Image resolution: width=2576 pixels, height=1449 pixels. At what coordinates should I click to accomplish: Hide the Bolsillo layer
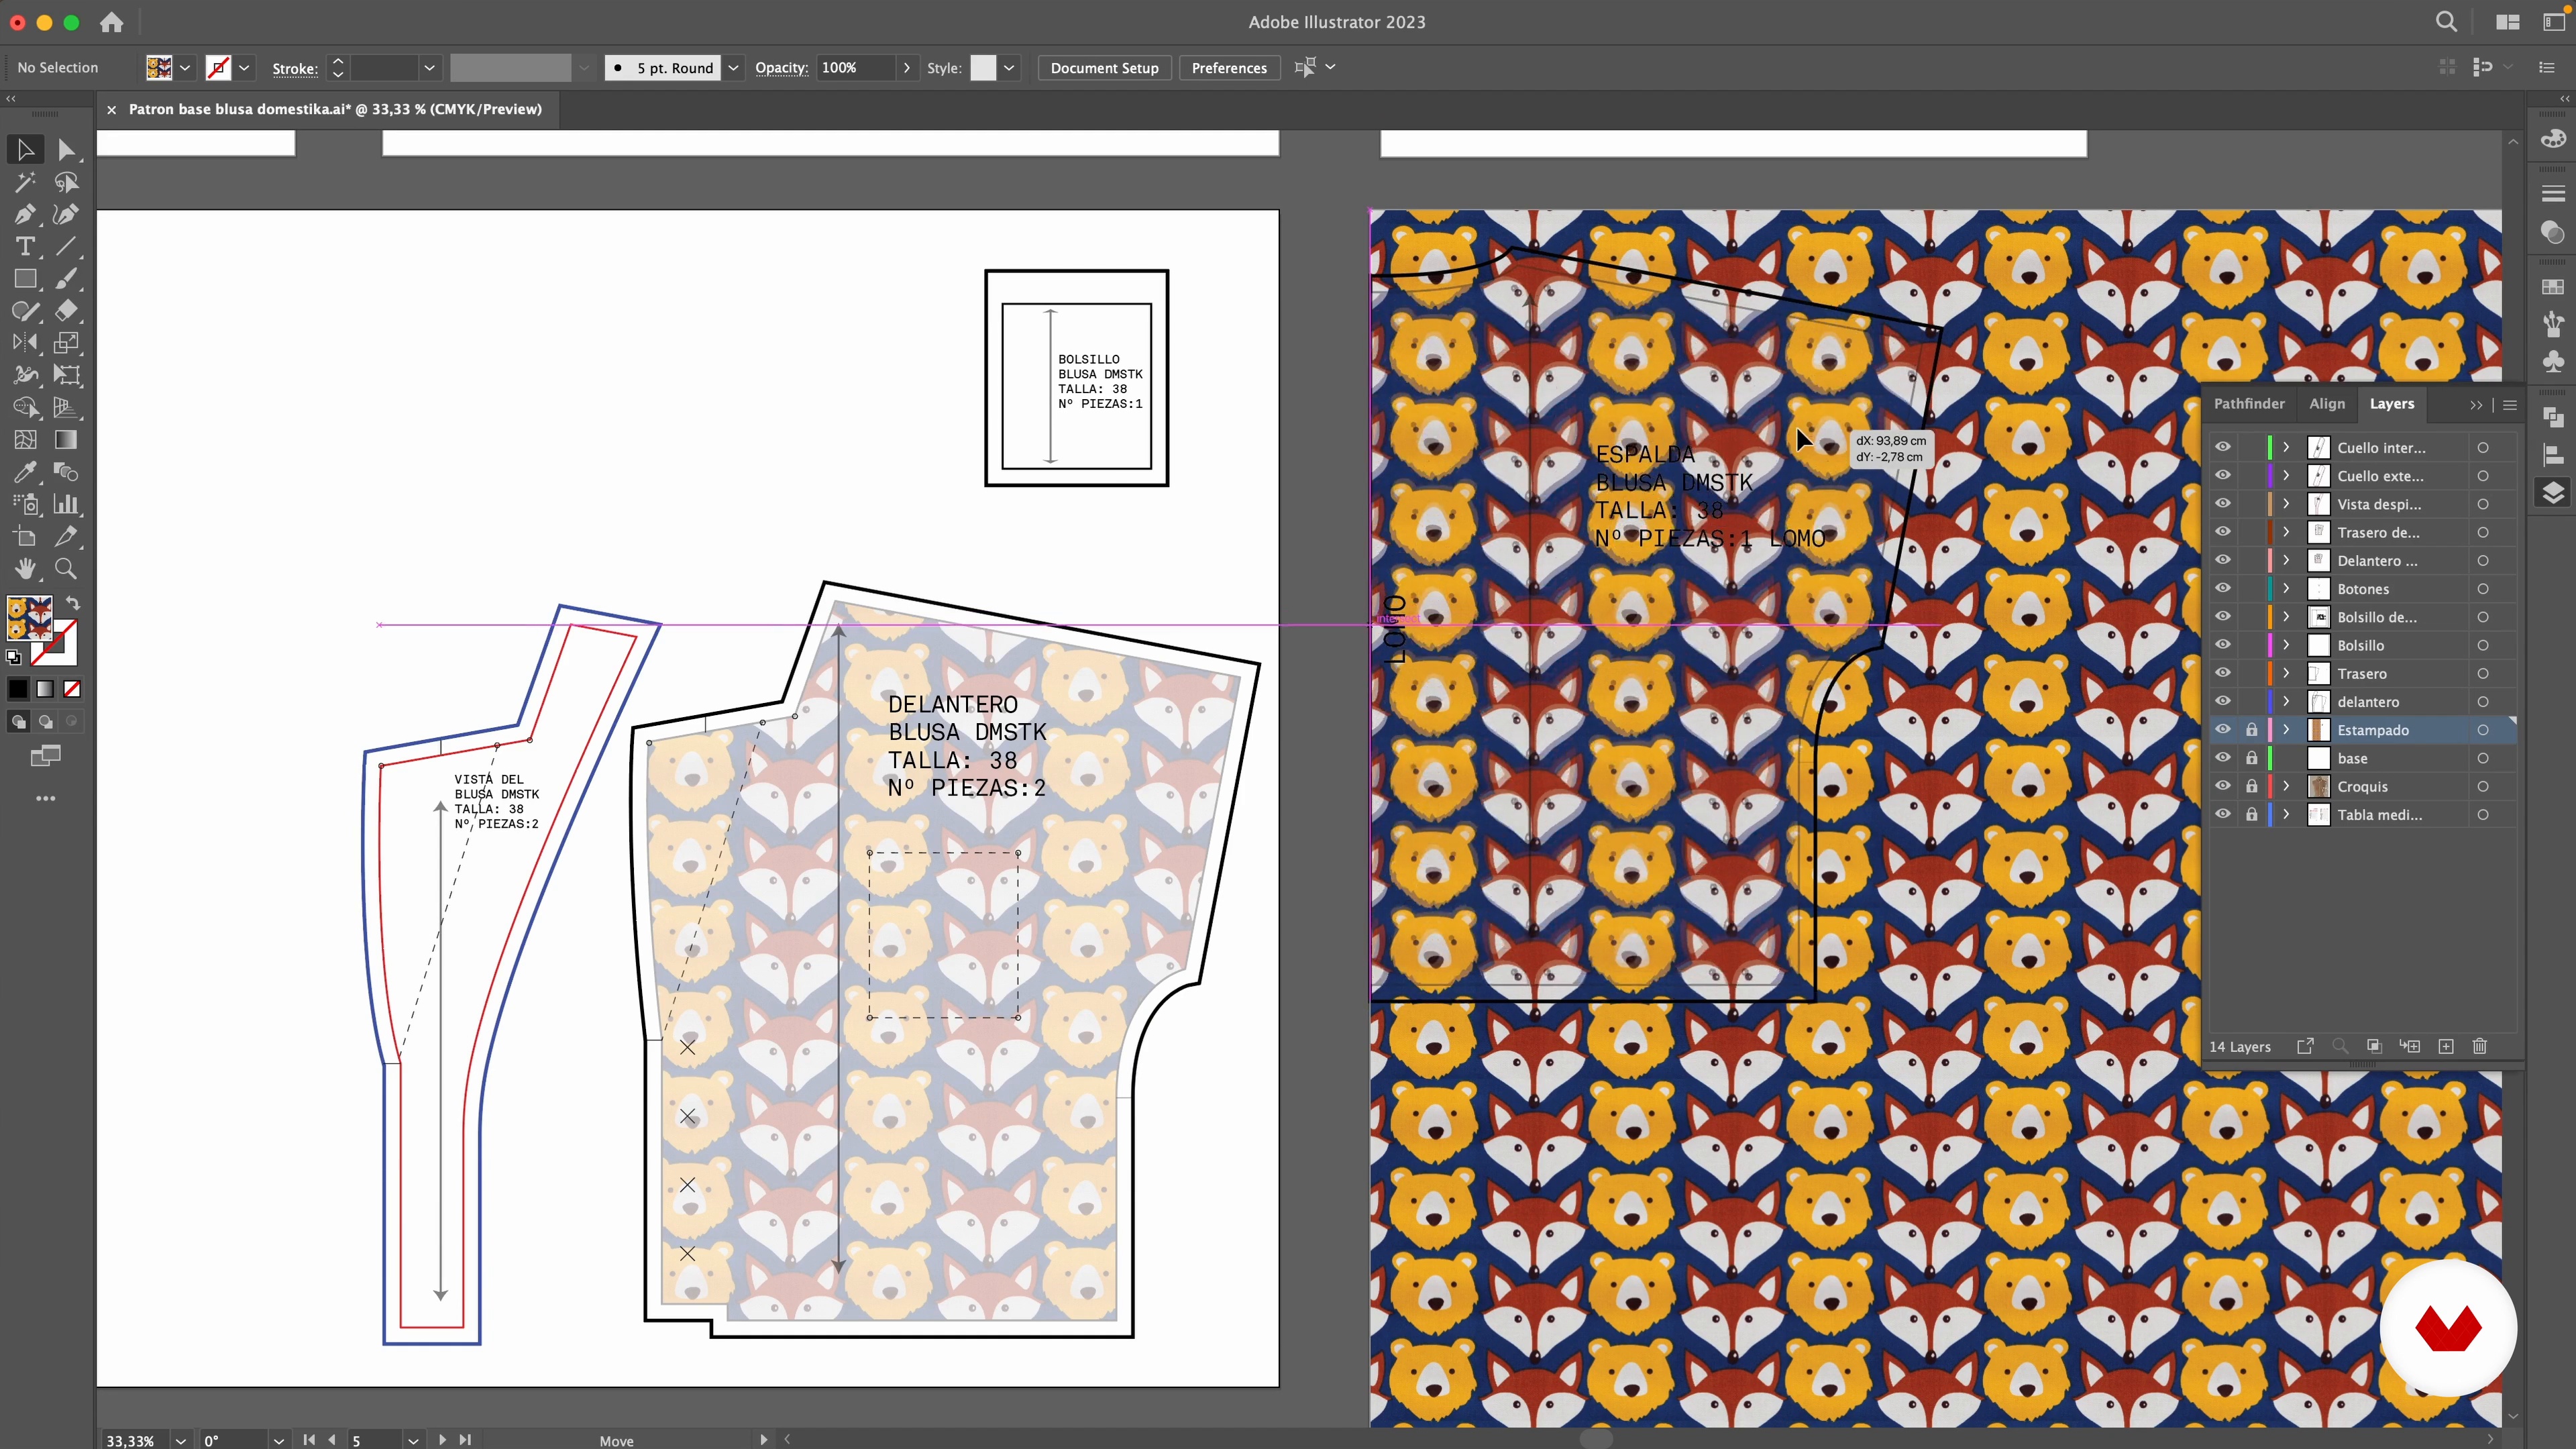pyautogui.click(x=2222, y=645)
